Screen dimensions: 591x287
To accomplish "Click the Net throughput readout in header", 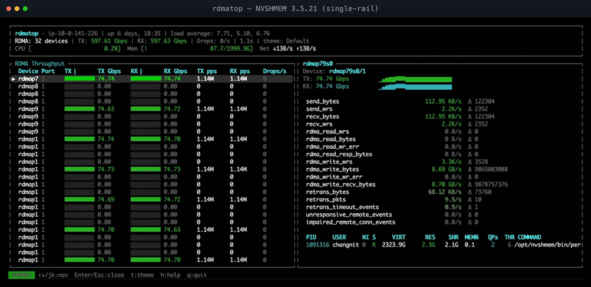I will click(288, 49).
